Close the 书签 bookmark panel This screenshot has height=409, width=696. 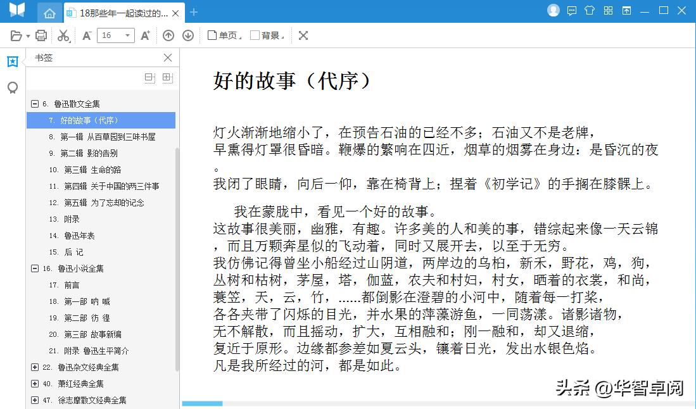[167, 58]
